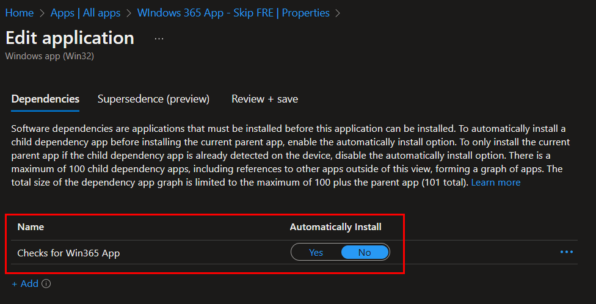596x304 pixels.
Task: Follow the Learn more link
Action: [496, 183]
